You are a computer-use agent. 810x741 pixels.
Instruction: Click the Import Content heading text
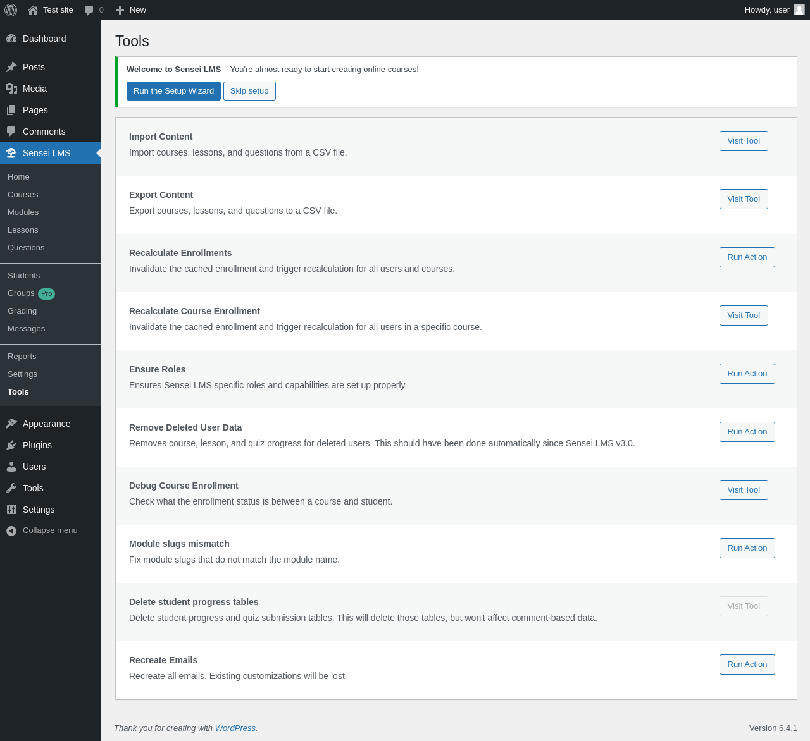[x=161, y=137]
